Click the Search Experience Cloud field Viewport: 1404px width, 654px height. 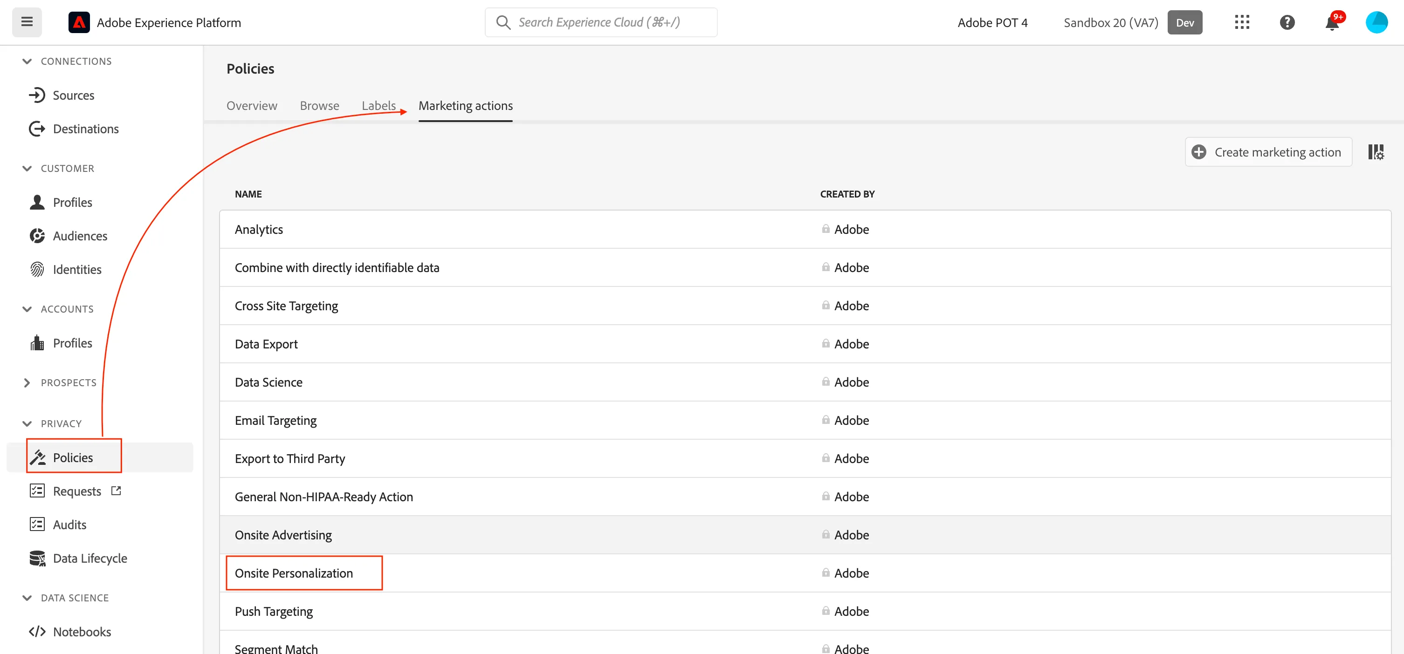[601, 22]
